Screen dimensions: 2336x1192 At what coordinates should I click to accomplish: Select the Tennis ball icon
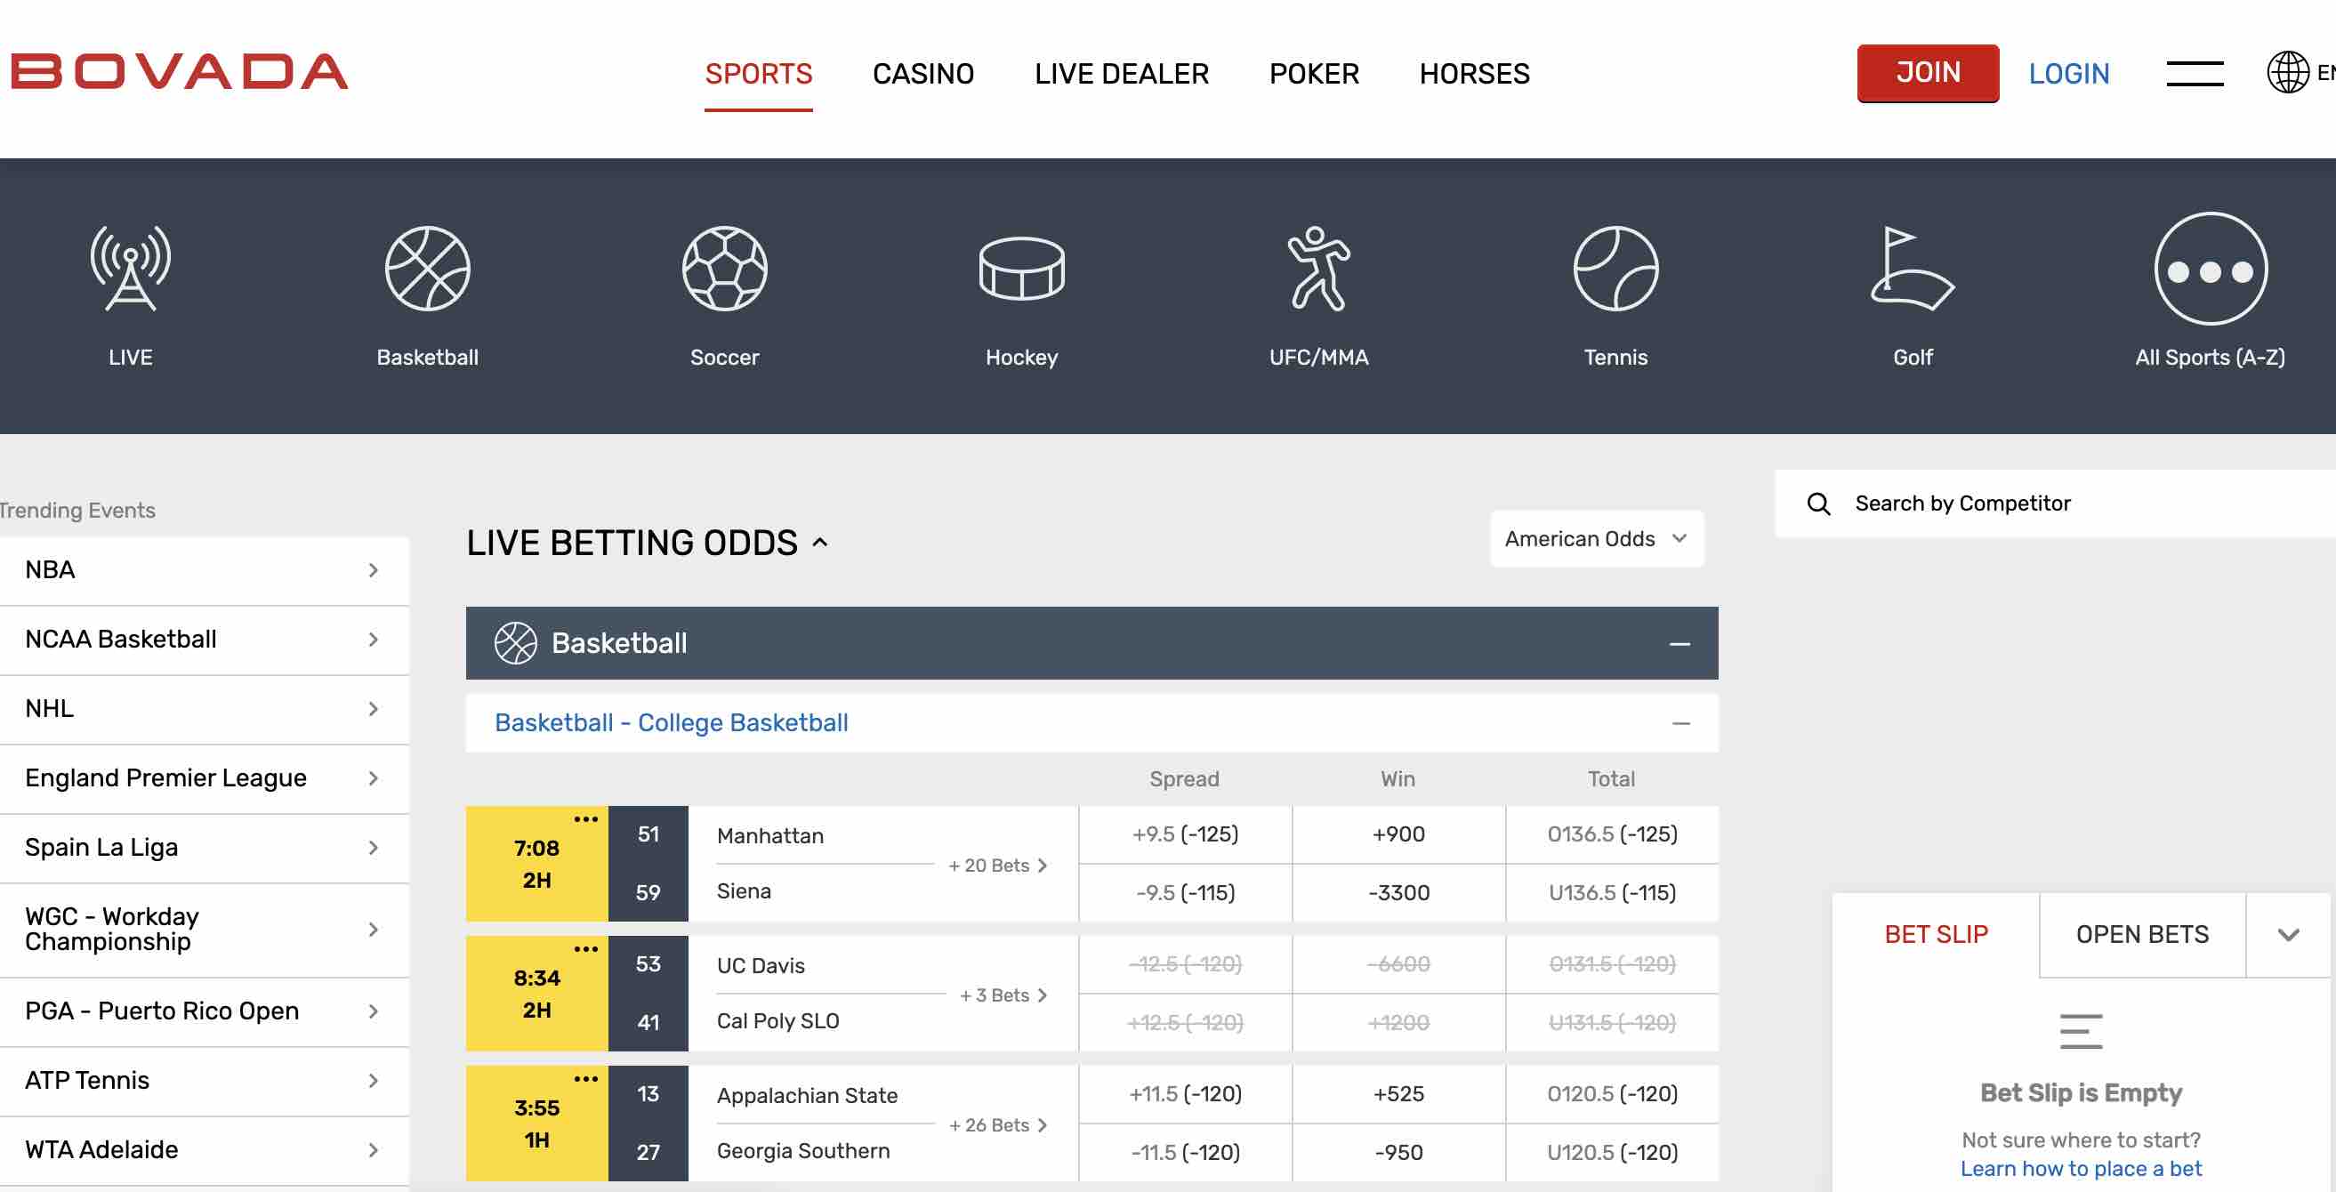tap(1616, 269)
